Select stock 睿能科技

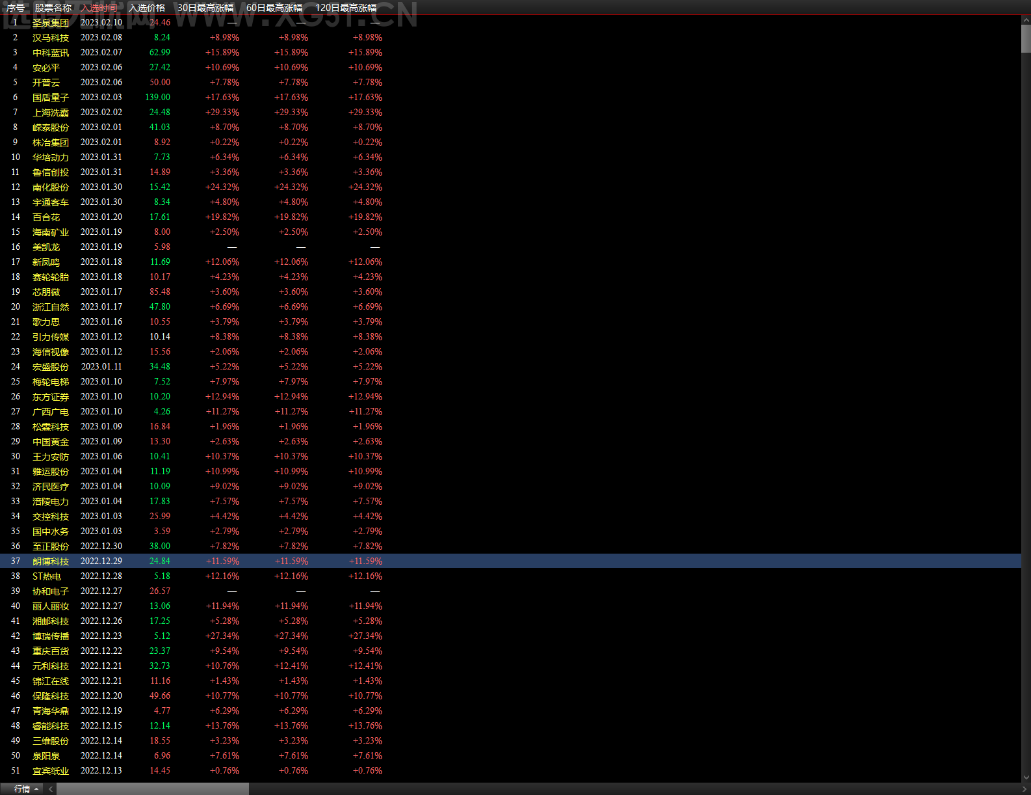click(51, 726)
